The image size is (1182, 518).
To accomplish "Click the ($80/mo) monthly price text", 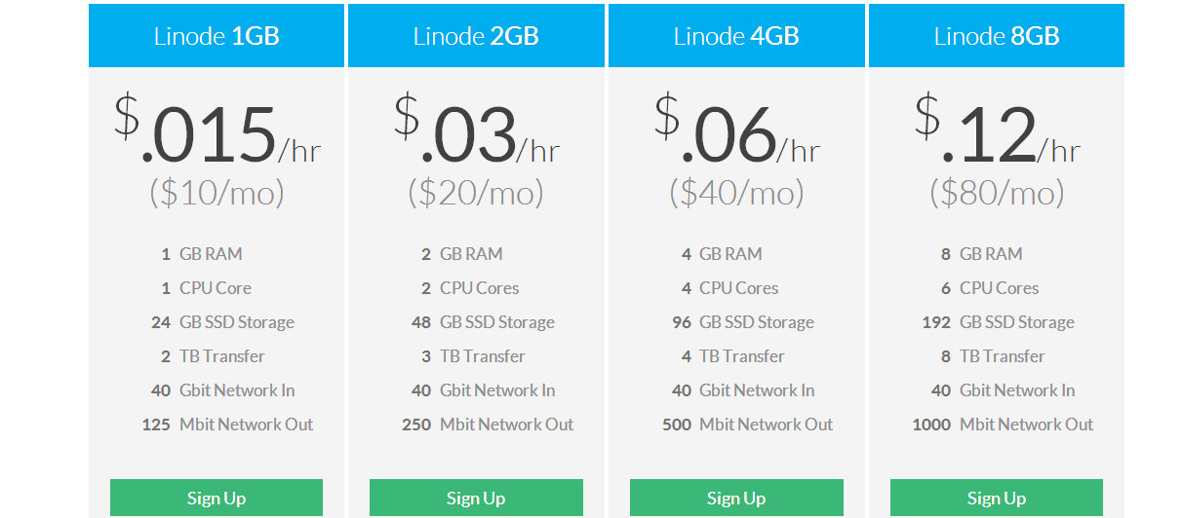I will (x=996, y=193).
